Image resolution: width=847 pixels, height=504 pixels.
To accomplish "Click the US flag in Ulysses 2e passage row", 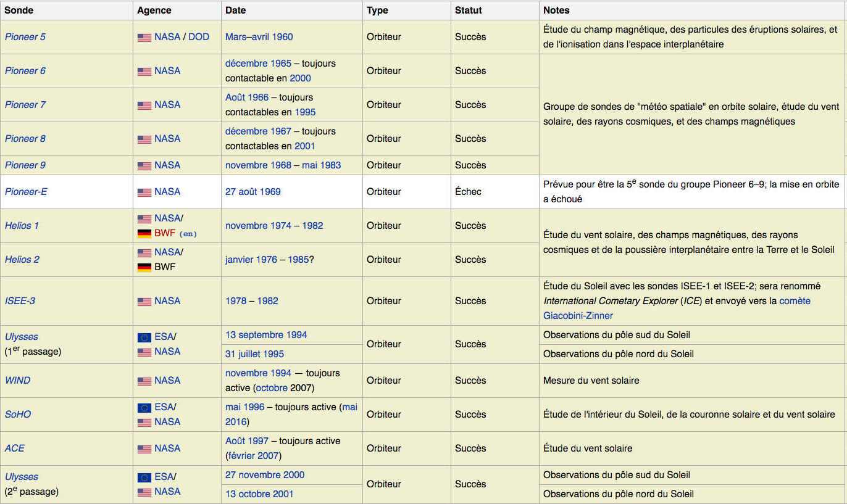I will [x=144, y=492].
